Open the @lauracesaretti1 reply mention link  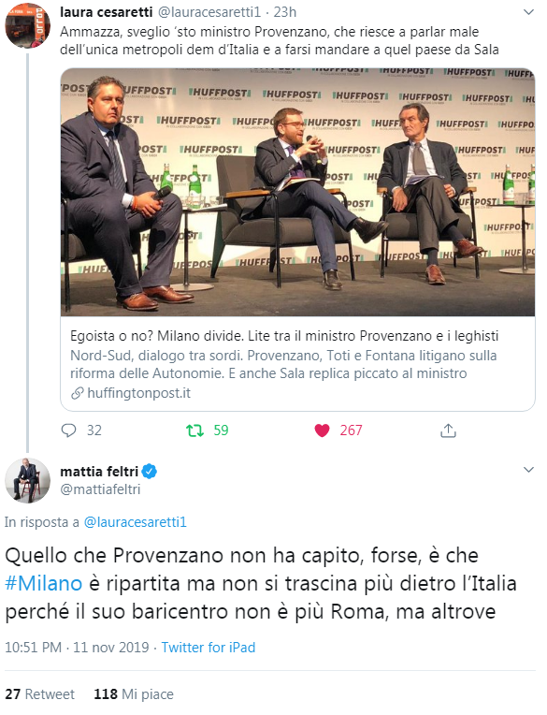[x=136, y=522]
